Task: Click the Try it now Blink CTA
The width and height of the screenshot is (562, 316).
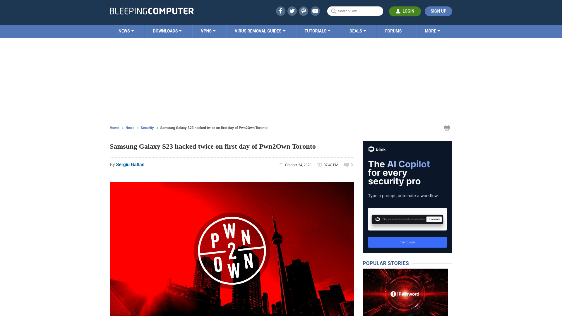Action: click(407, 242)
